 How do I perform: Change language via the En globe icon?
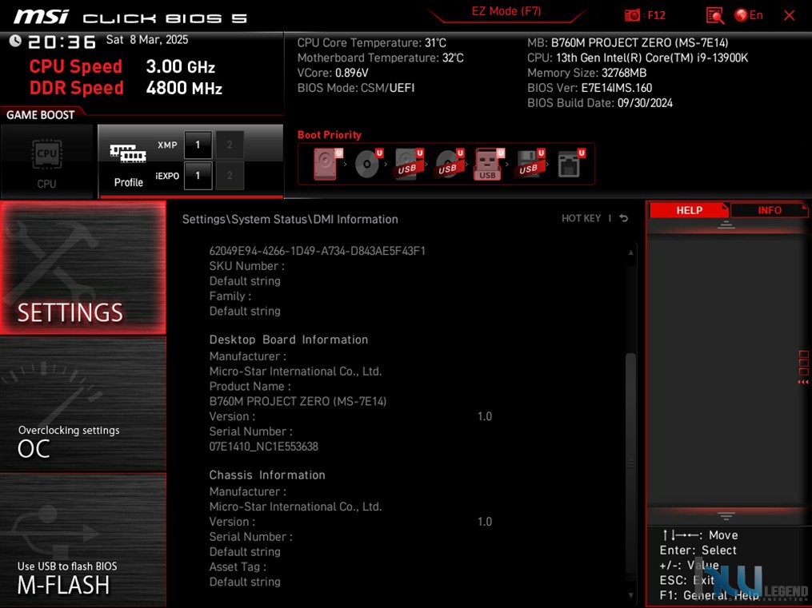pyautogui.click(x=748, y=15)
